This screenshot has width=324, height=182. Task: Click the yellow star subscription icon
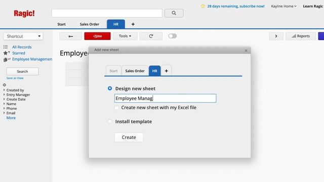click(x=202, y=6)
